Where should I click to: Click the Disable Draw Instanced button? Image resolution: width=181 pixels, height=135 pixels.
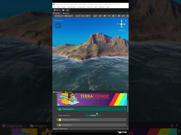93,115
